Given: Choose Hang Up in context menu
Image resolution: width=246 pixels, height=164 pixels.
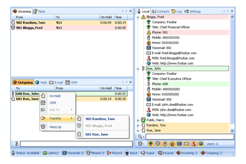Looking at the screenshot, I should [57, 127].
